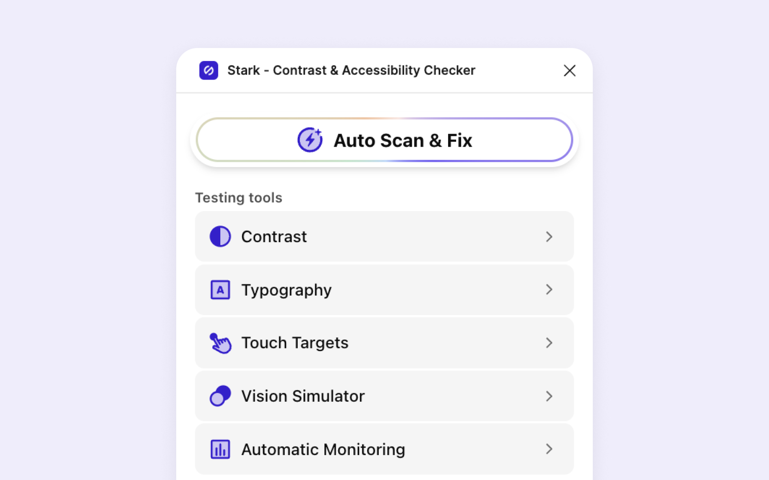Open the Automatic Monitoring tool
Screen dimensions: 769x480
pos(384,449)
